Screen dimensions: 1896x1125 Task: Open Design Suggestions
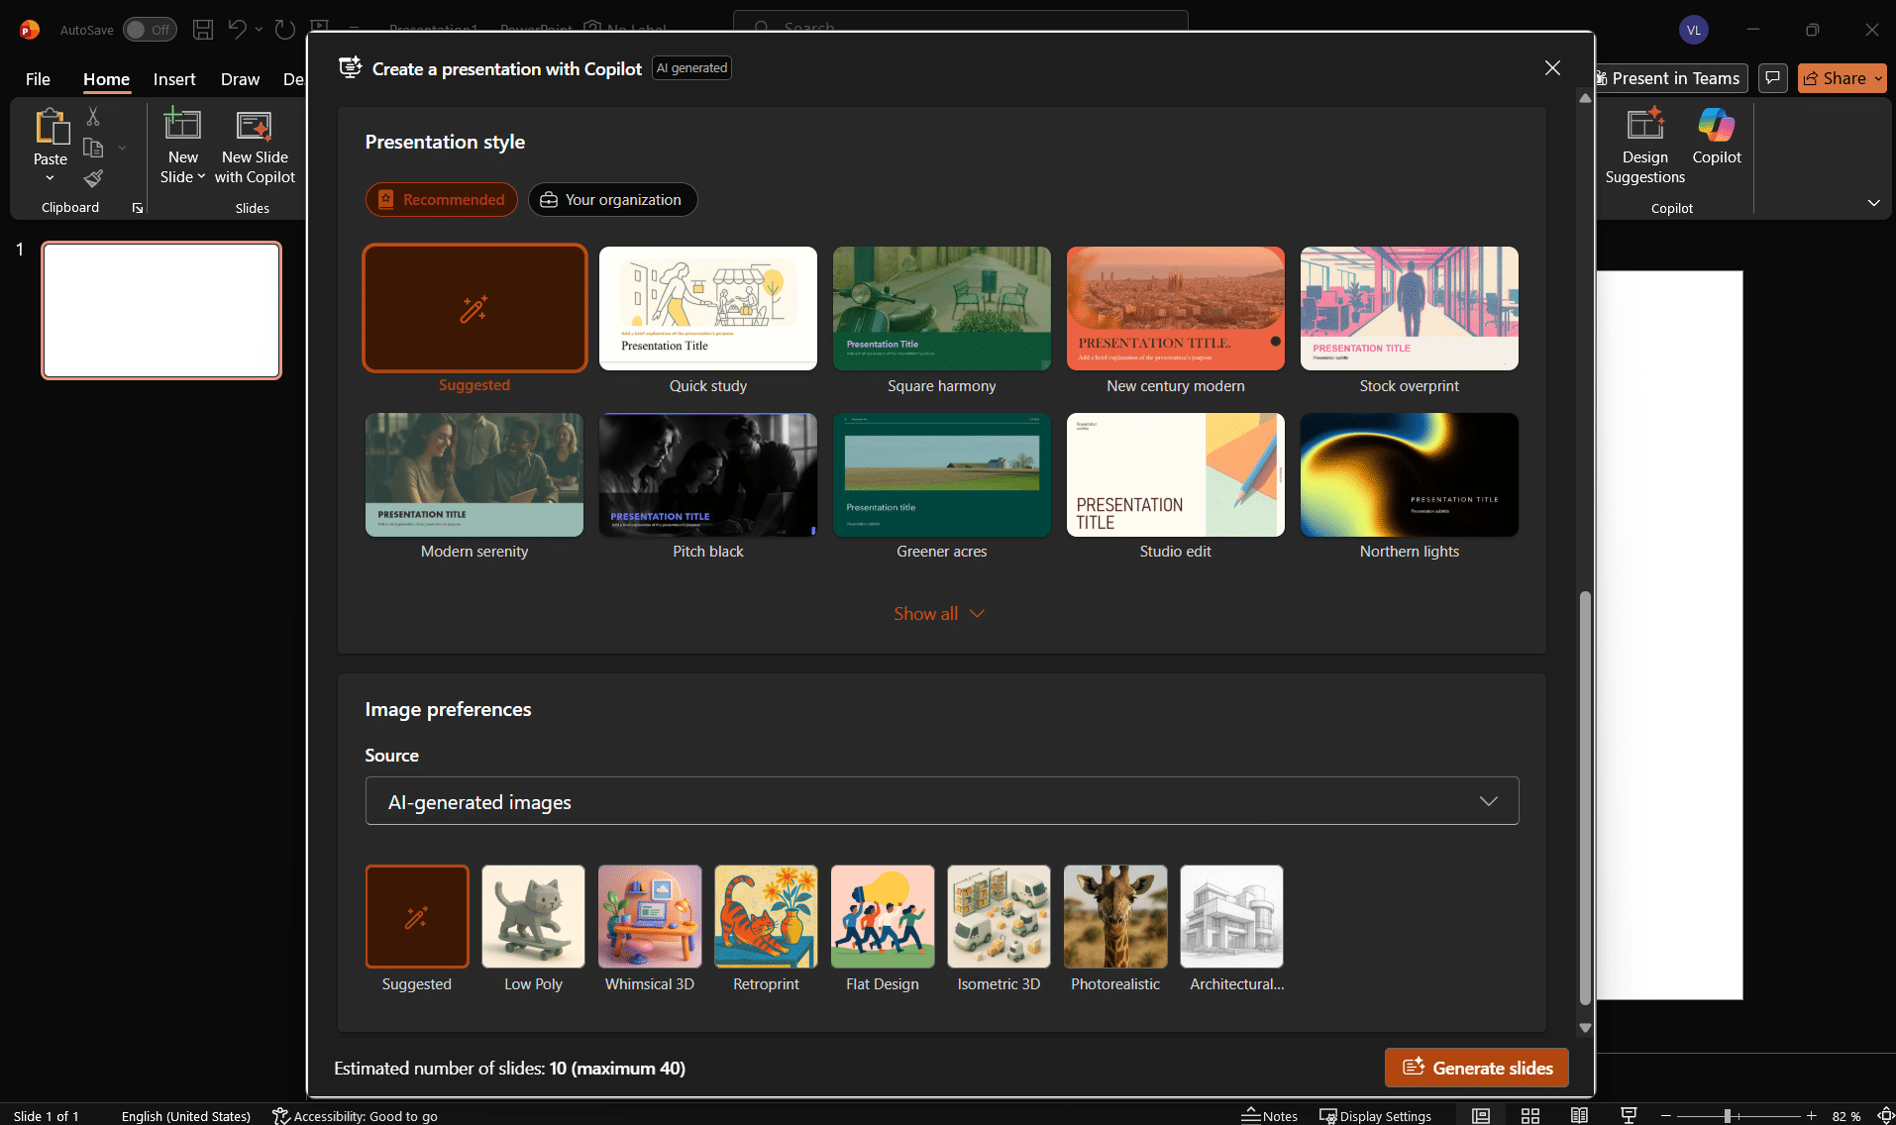pos(1644,146)
